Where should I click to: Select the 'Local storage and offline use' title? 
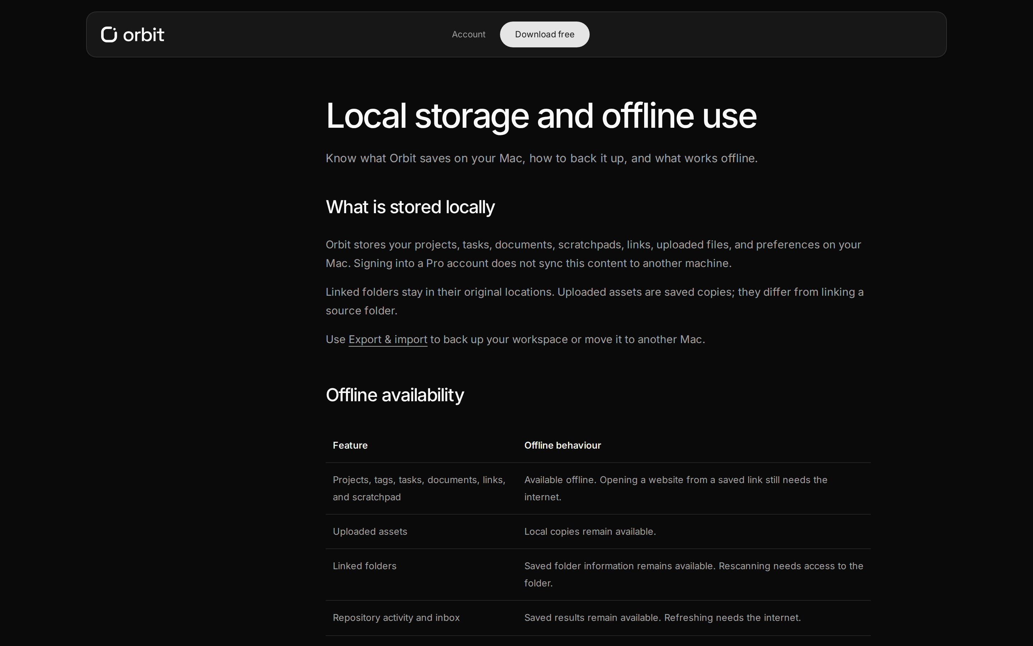541,116
